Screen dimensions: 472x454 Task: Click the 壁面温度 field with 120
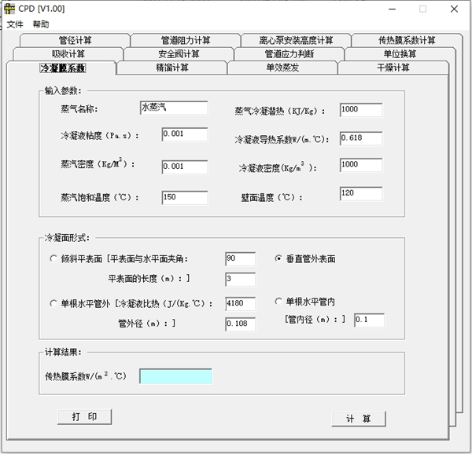tap(361, 193)
